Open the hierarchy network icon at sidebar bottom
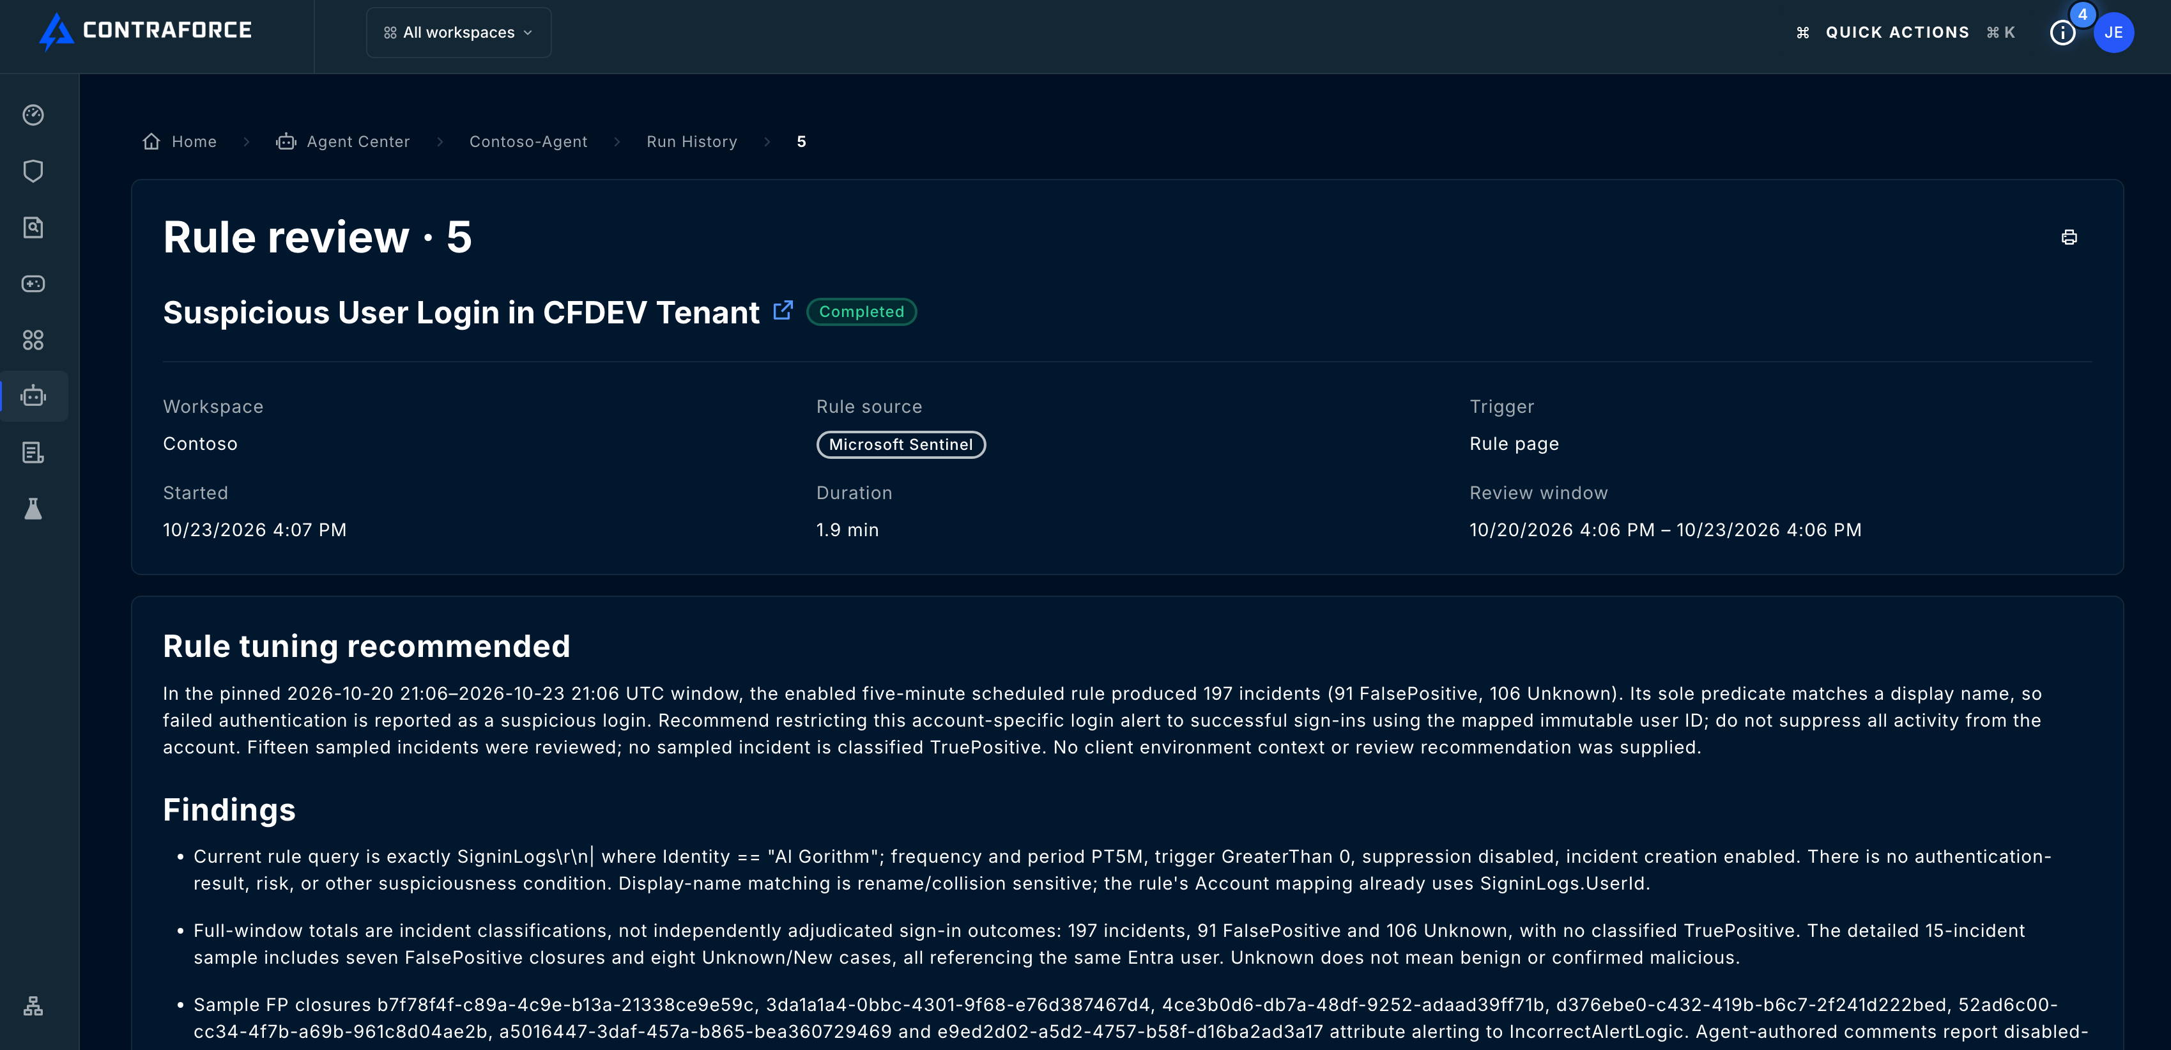Viewport: 2171px width, 1050px height. 33,1006
